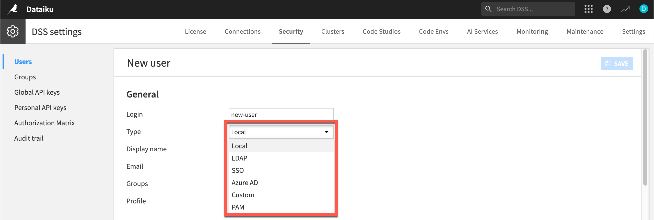Focus the Search DSS field
The width and height of the screenshot is (654, 220).
coord(528,9)
